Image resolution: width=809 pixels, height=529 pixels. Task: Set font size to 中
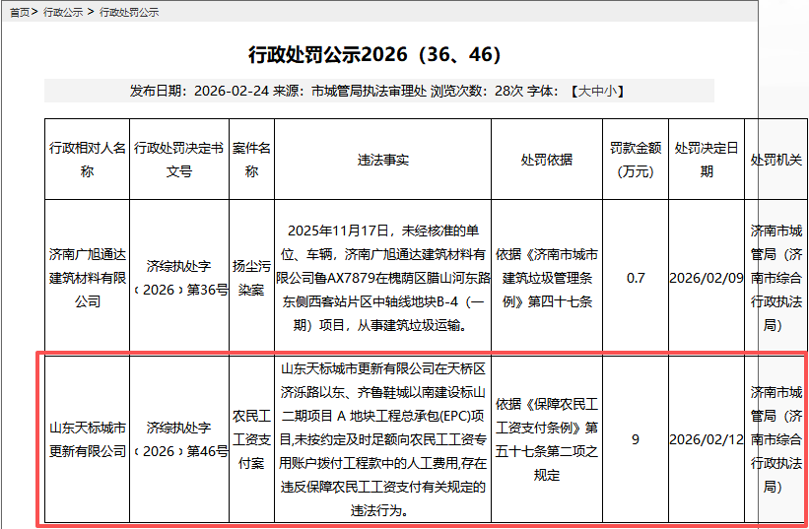[x=597, y=91]
